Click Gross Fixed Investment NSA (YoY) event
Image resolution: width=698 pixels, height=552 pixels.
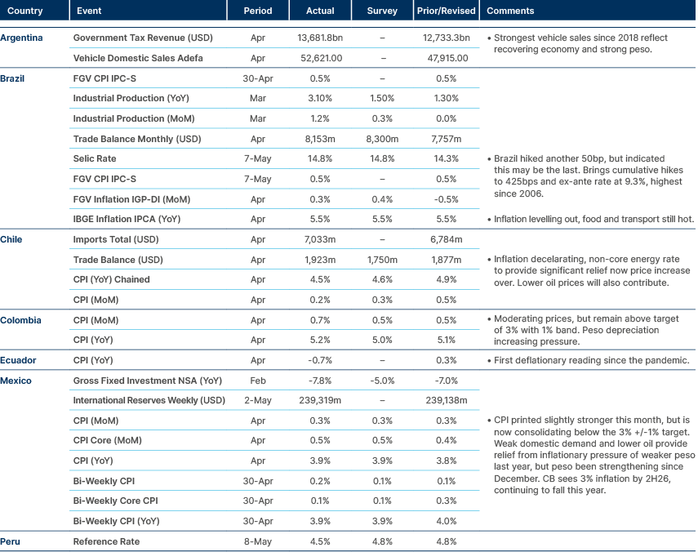[147, 381]
